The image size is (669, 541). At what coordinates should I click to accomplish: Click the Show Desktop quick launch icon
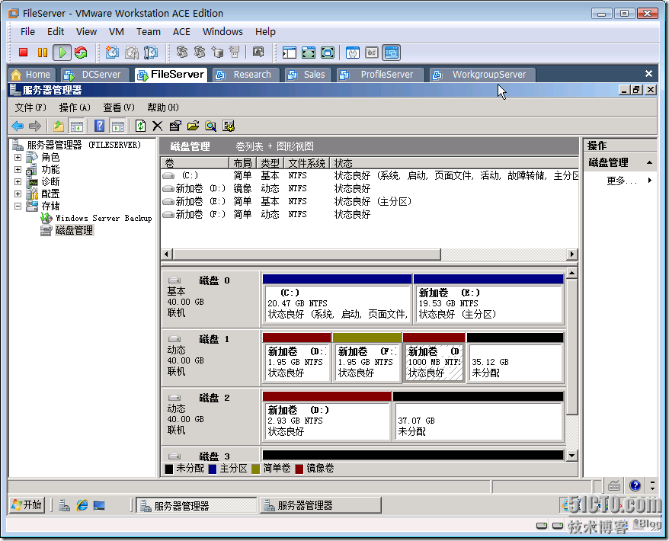point(99,506)
